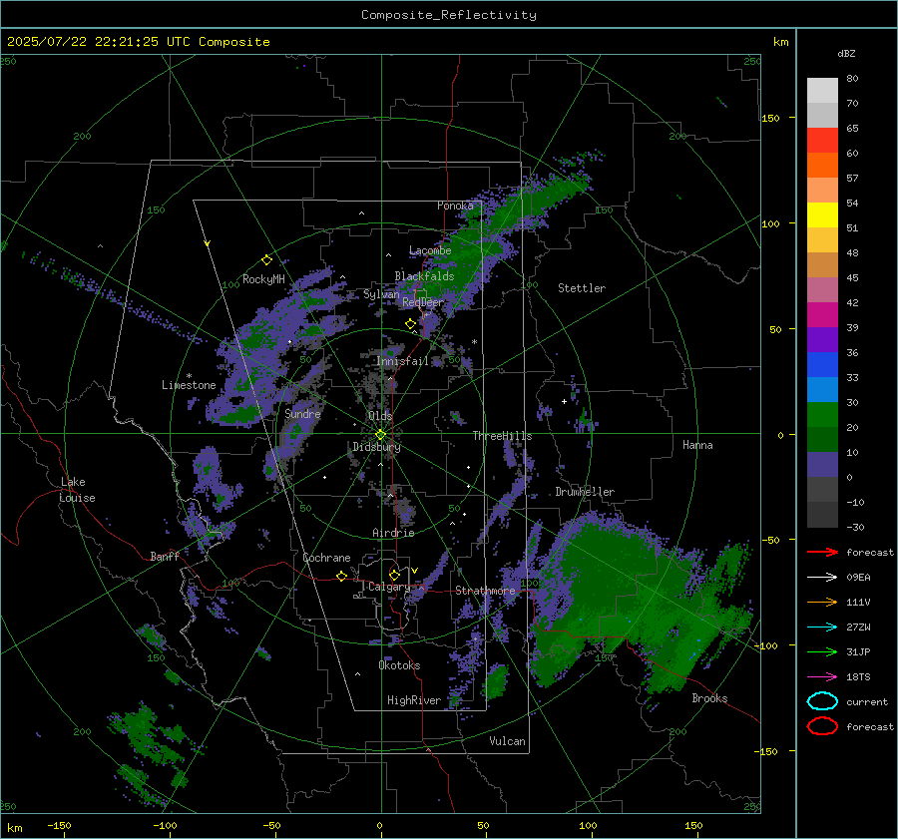
Task: Click the yellow radar center marker at Didsbury
Action: point(380,435)
